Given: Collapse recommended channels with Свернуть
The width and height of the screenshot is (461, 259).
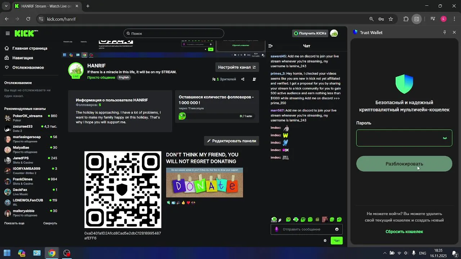Looking at the screenshot, I should click(x=50, y=223).
